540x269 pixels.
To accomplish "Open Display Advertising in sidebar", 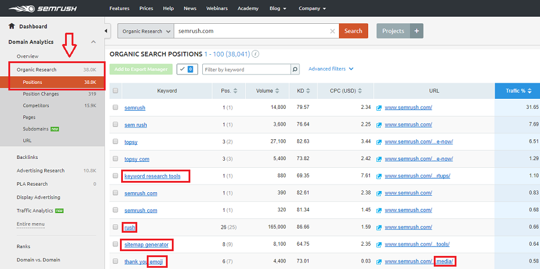I will coord(38,197).
